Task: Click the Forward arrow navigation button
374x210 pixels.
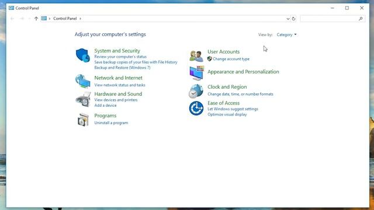Action: pos(22,19)
